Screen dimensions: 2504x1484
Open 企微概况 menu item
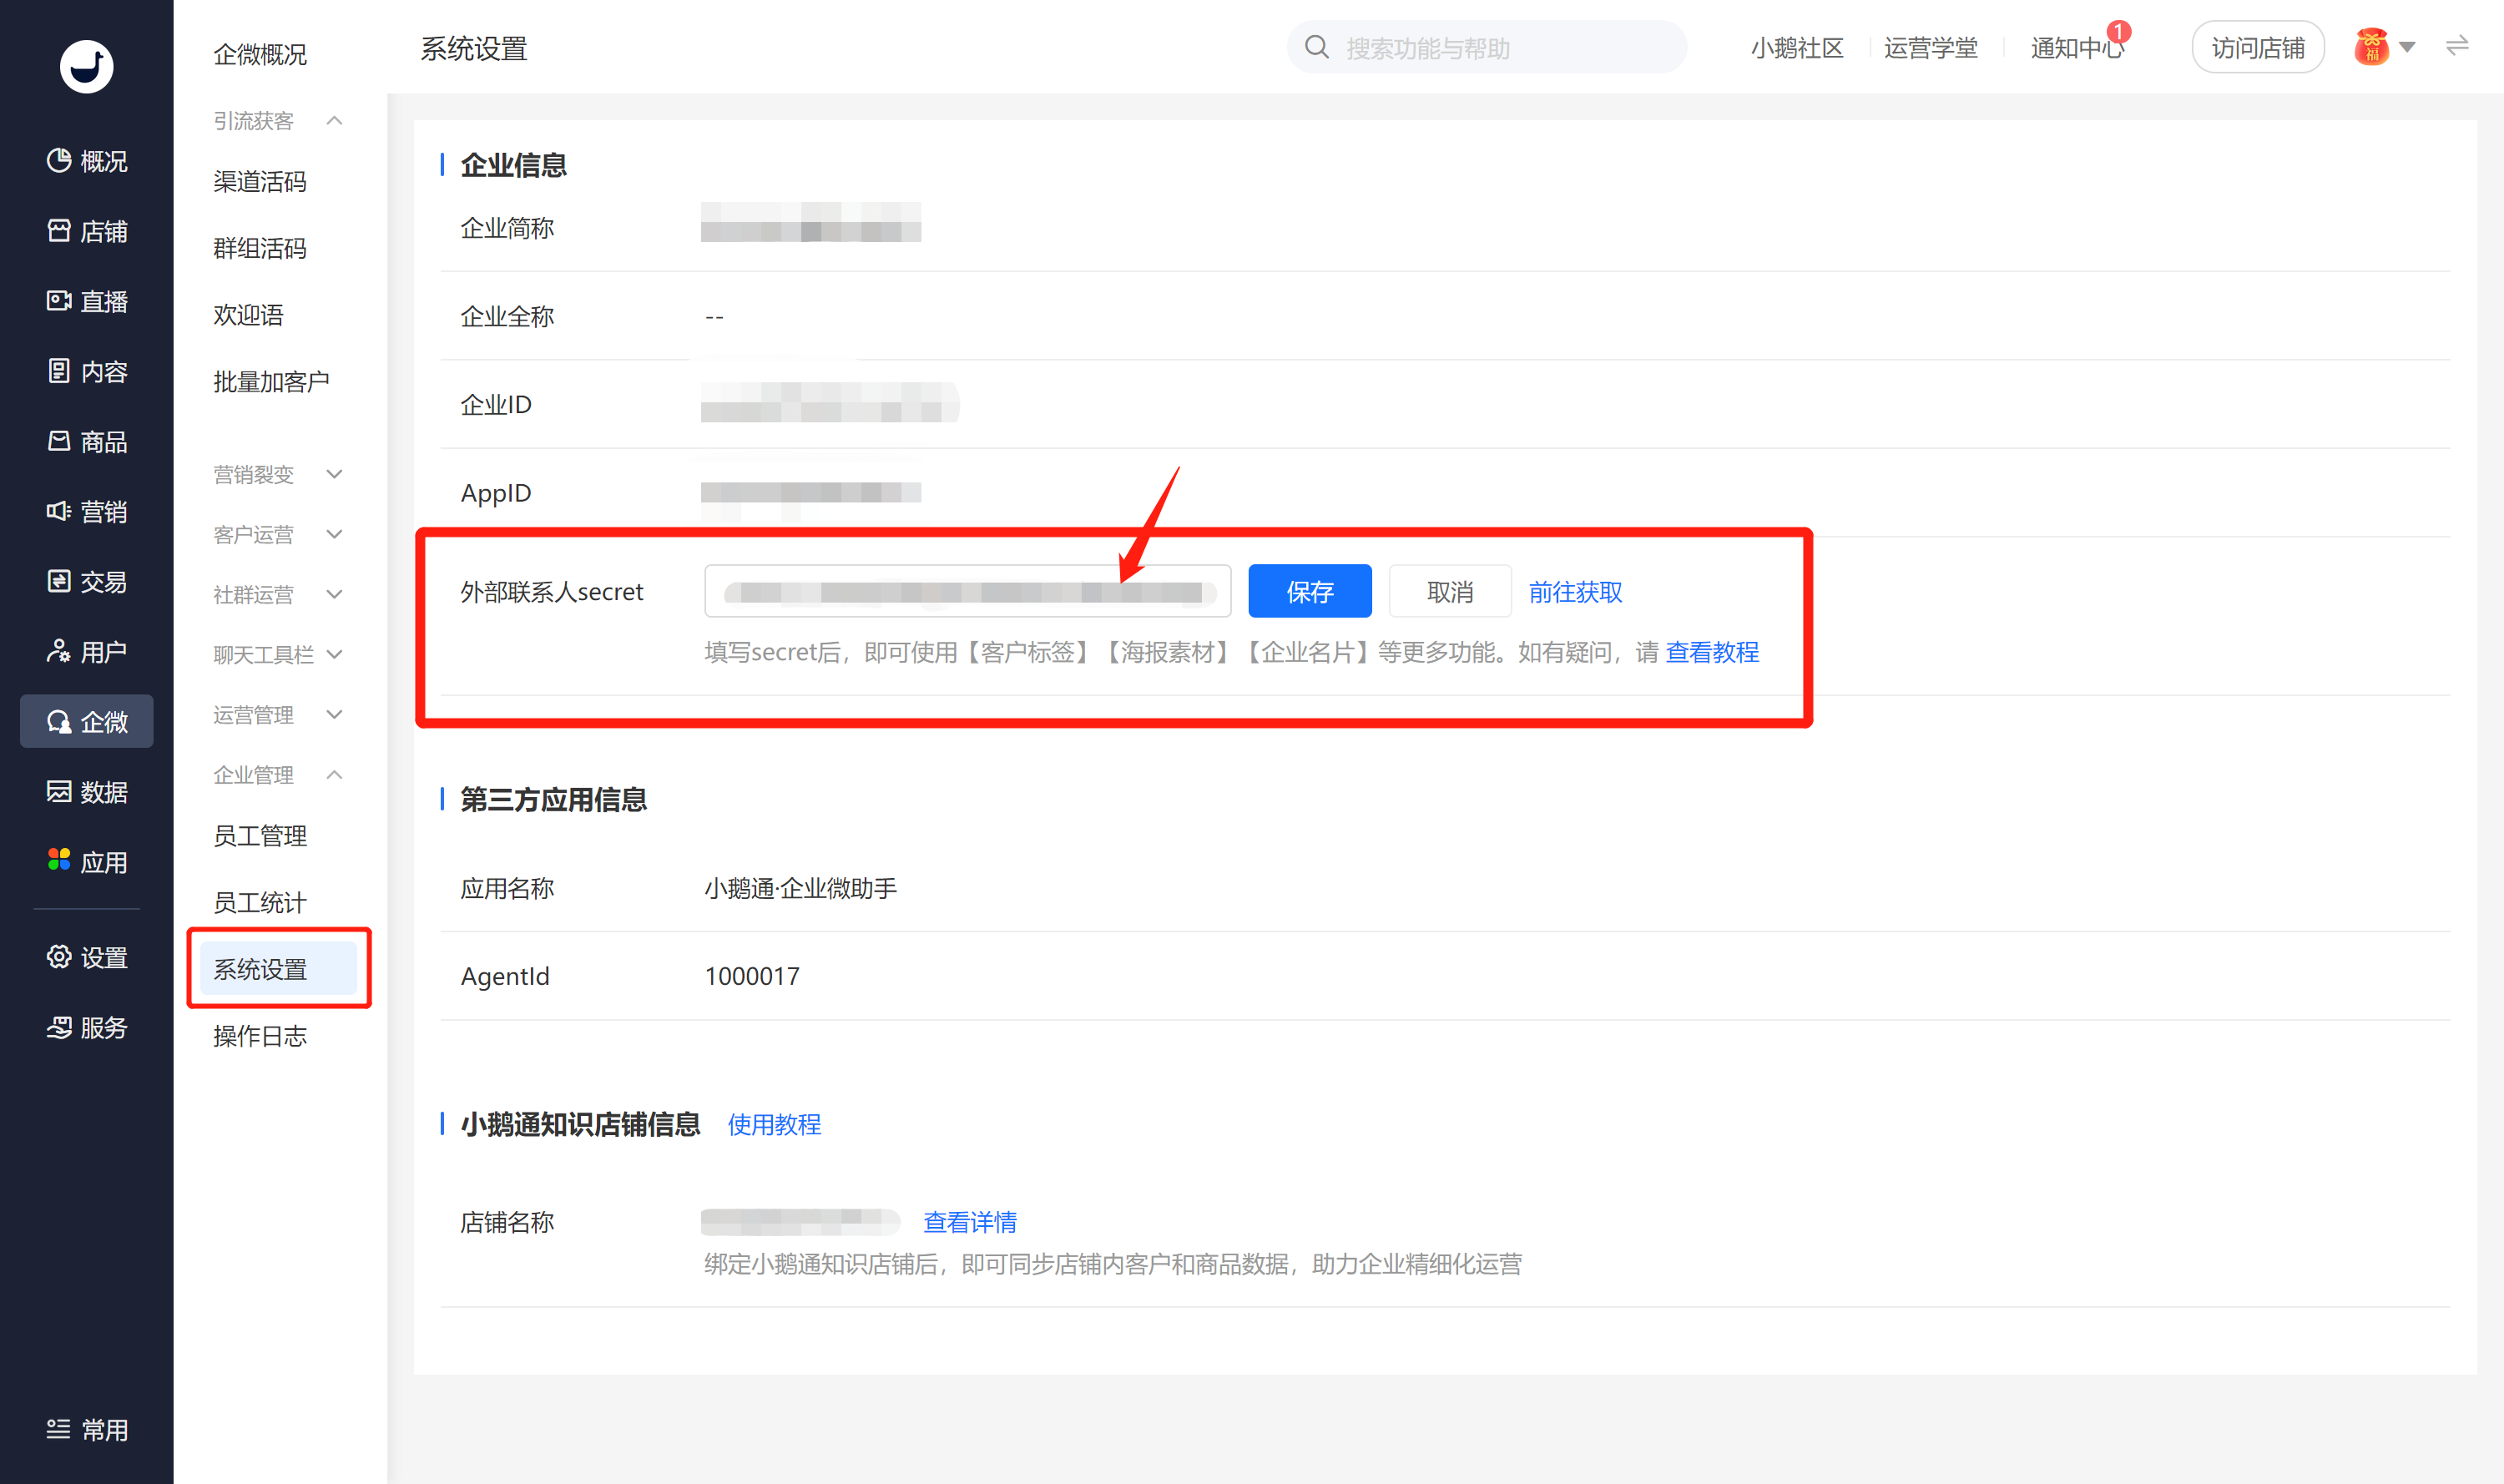tap(260, 54)
